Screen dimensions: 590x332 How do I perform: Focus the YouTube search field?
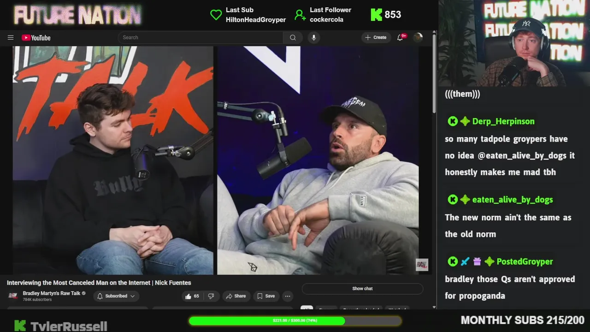(201, 38)
